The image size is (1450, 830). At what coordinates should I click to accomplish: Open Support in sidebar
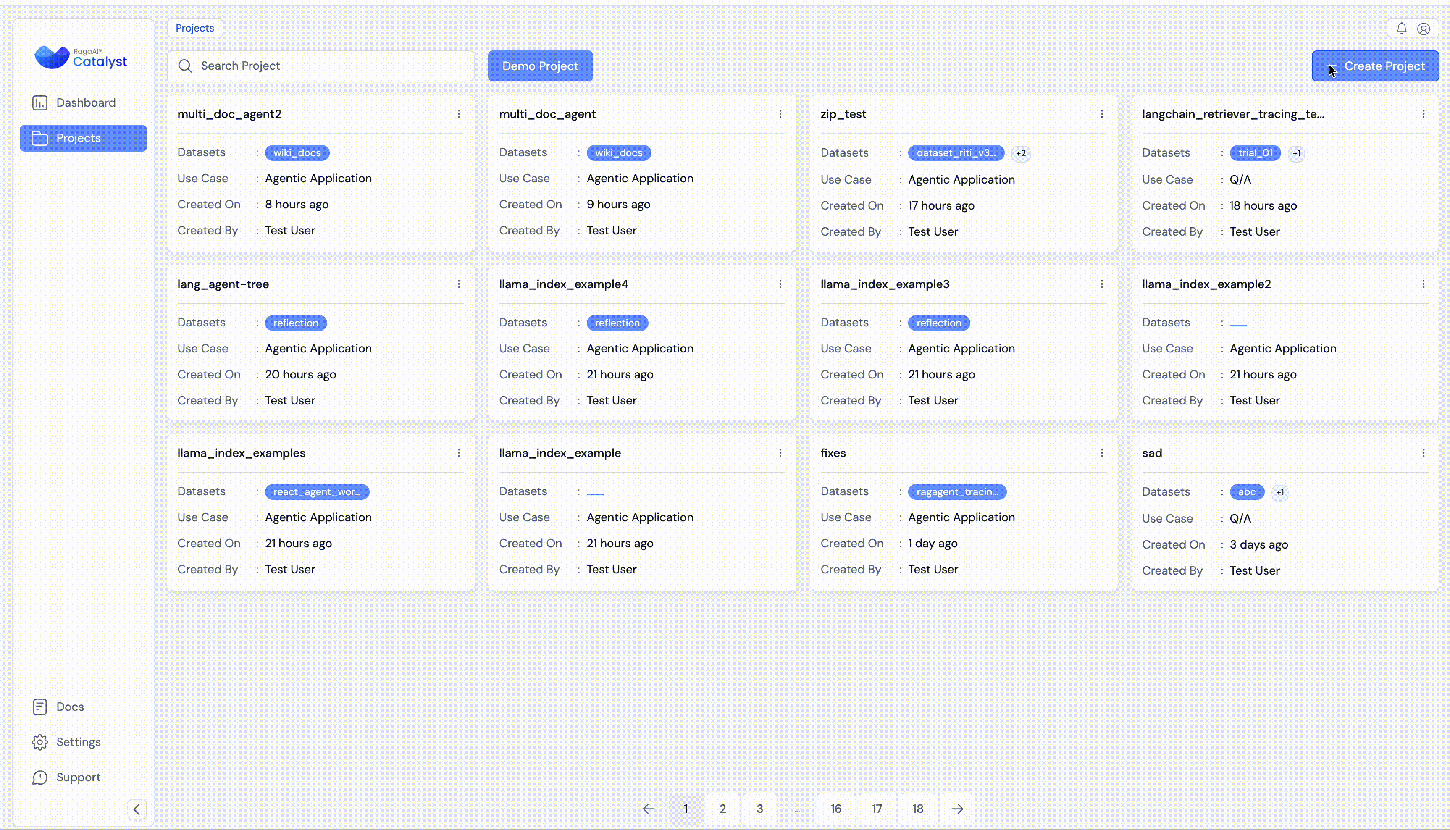pos(78,777)
